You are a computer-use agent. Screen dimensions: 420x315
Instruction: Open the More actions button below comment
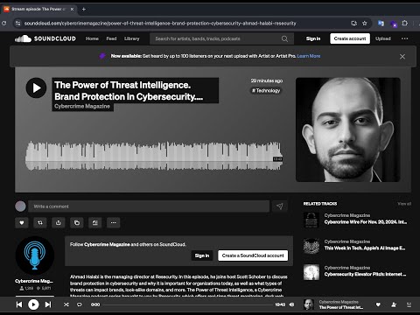[x=114, y=223]
